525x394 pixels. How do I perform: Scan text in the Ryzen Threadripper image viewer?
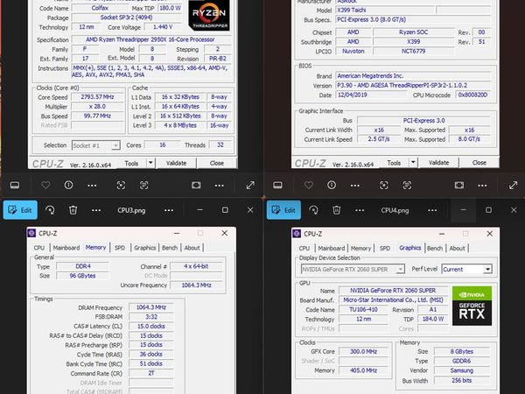click(144, 186)
